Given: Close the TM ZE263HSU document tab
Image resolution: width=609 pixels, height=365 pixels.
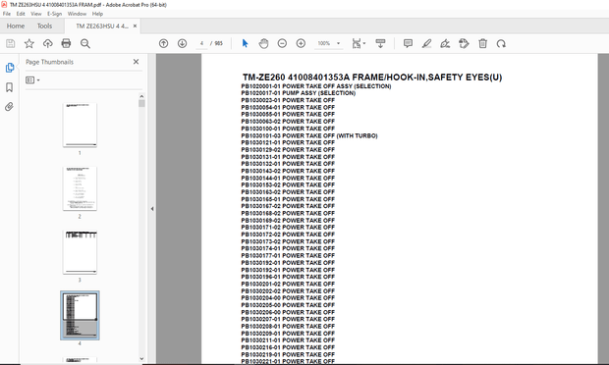Looking at the screenshot, I should tap(136, 26).
